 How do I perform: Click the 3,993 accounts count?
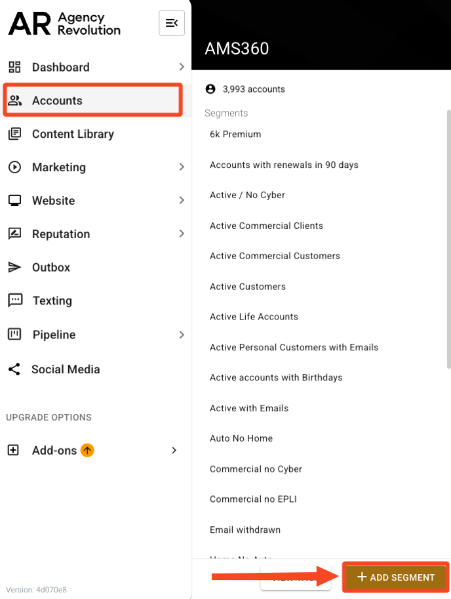pos(254,89)
